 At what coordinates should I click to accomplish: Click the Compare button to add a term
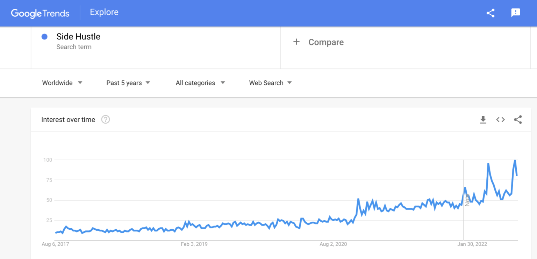click(326, 42)
